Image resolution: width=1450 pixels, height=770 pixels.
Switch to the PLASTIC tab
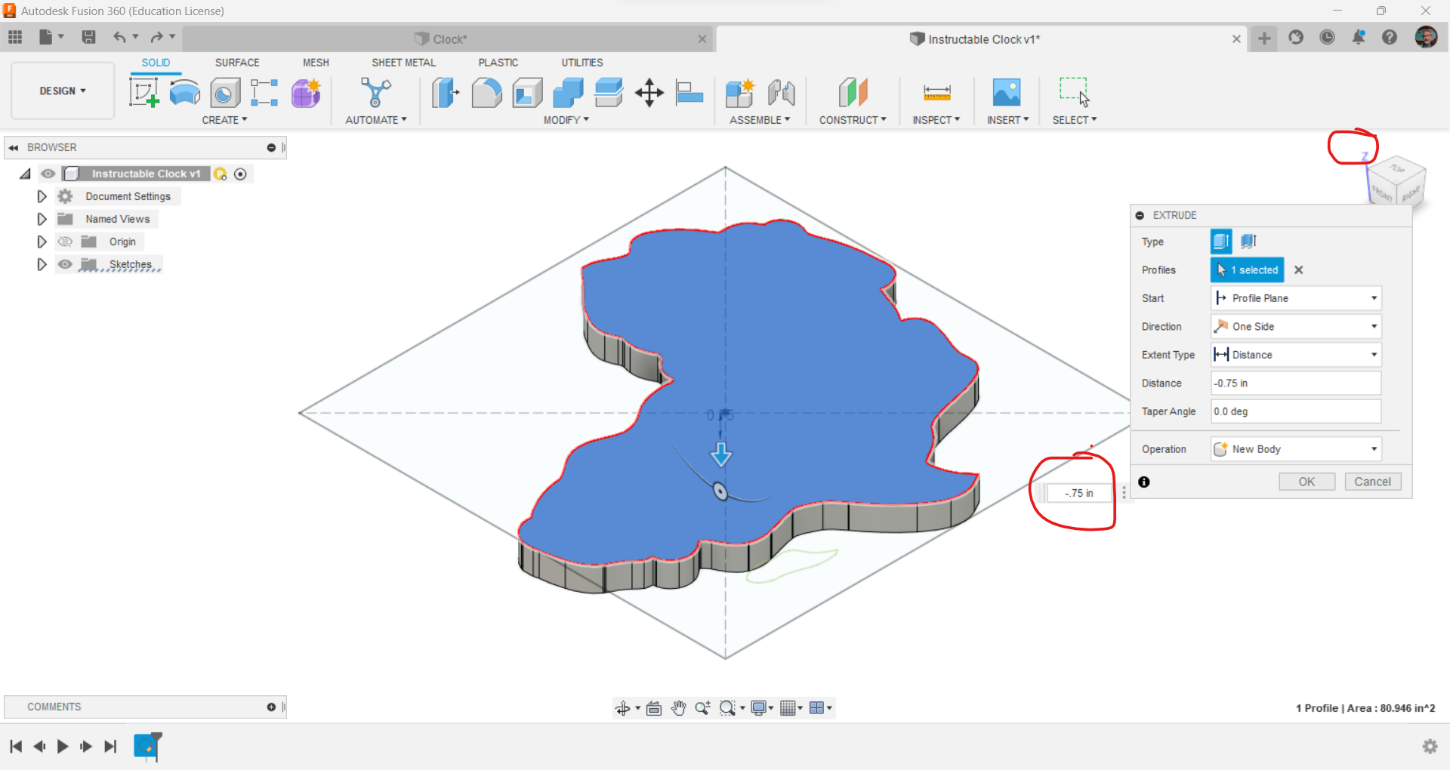click(x=498, y=63)
